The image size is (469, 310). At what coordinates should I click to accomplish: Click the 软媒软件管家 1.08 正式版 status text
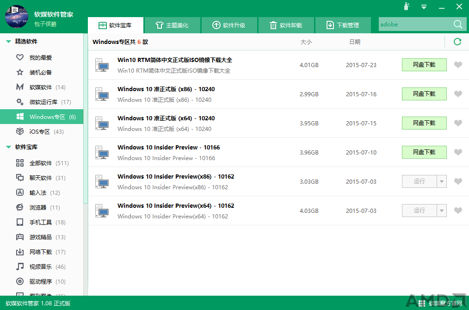click(x=38, y=304)
